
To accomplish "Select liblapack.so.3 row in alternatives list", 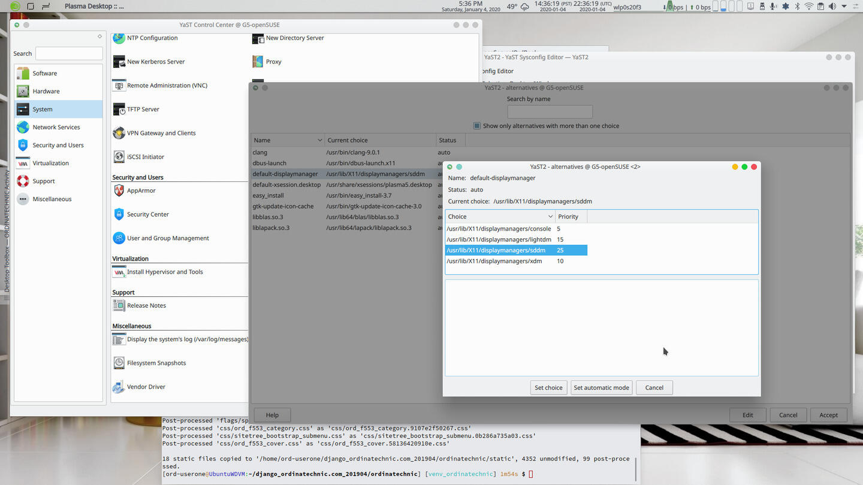I will pos(348,228).
